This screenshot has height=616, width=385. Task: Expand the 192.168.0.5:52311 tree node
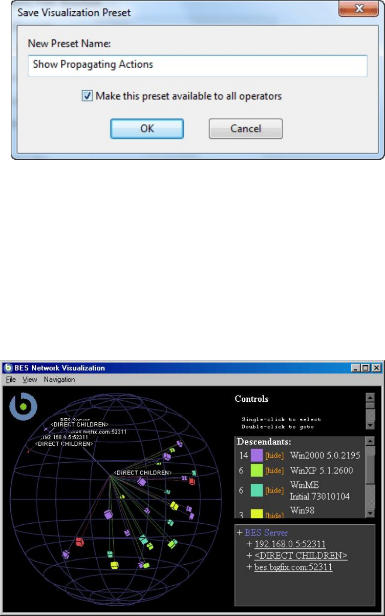click(x=249, y=544)
